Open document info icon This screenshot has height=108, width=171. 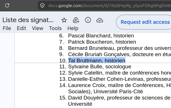tap(88, 20)
